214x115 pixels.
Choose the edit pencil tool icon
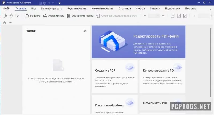click(x=17, y=16)
